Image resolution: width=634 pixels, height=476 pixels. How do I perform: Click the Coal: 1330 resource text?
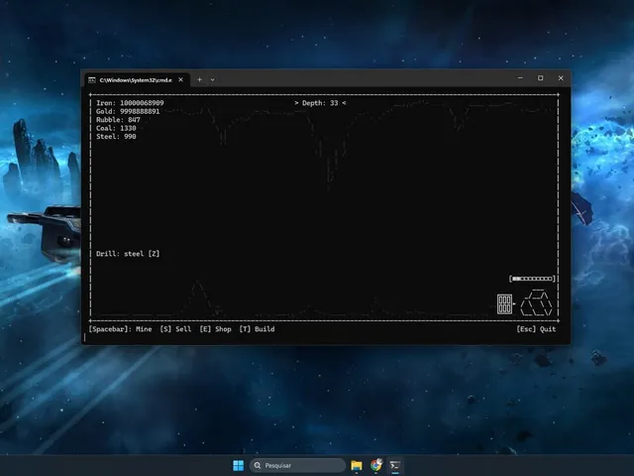pyautogui.click(x=116, y=128)
